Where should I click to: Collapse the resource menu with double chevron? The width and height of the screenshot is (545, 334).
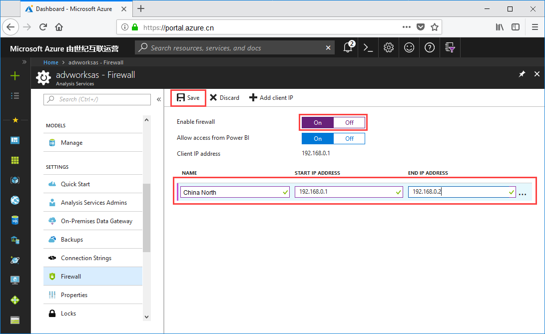click(159, 99)
